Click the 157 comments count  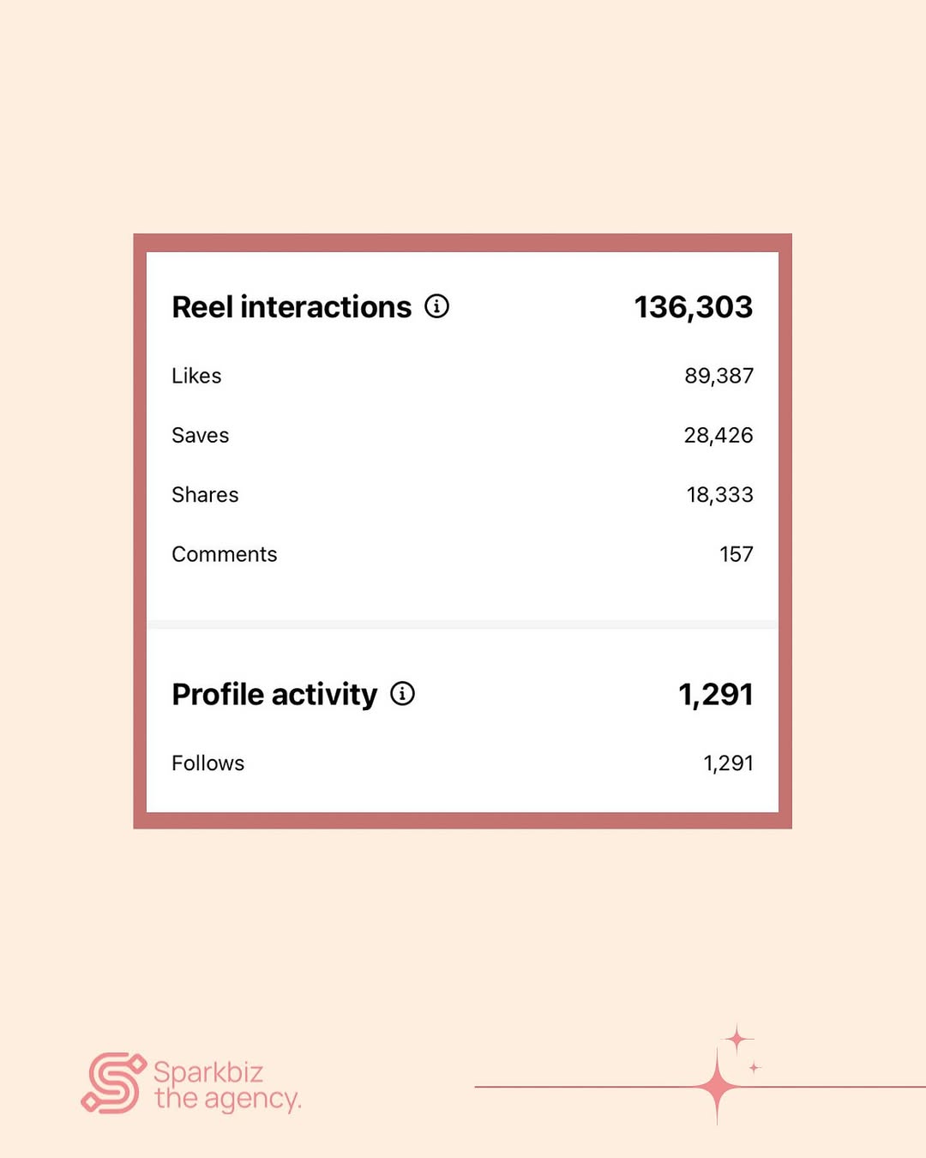[737, 554]
